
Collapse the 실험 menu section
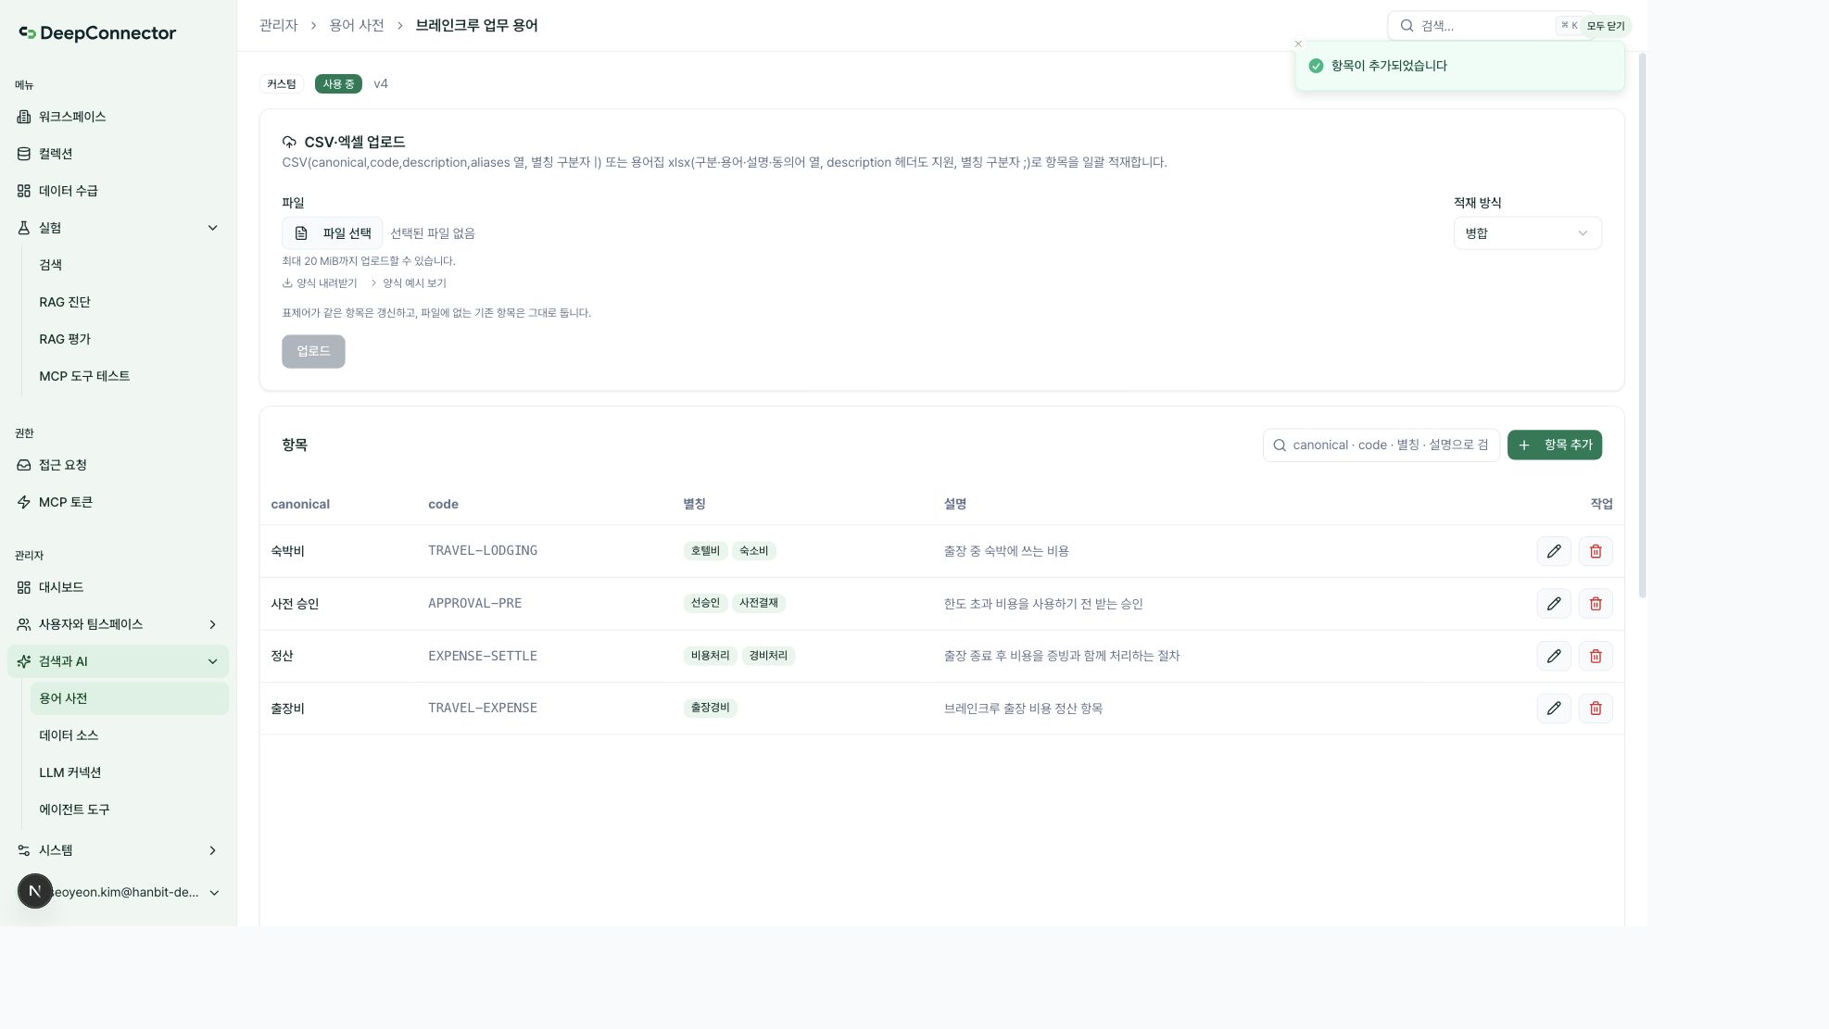212,228
